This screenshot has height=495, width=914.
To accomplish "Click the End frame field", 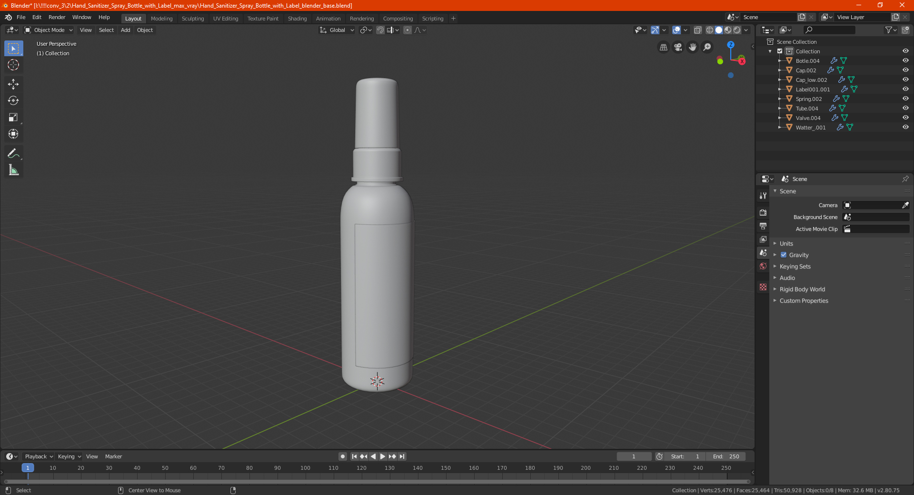I will (726, 456).
